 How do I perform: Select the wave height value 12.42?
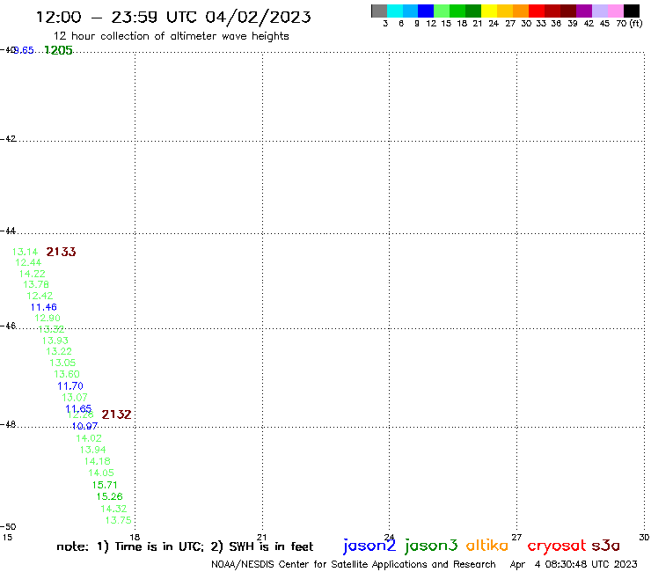pyautogui.click(x=40, y=296)
